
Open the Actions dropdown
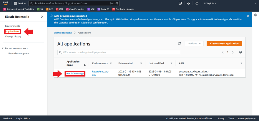coord(194,43)
